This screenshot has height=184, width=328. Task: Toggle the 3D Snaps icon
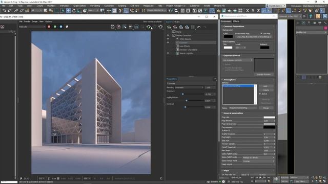click(120, 11)
